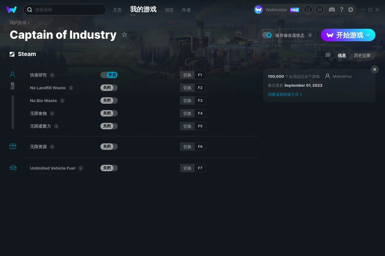Click MrAntiFun author name

click(x=342, y=76)
